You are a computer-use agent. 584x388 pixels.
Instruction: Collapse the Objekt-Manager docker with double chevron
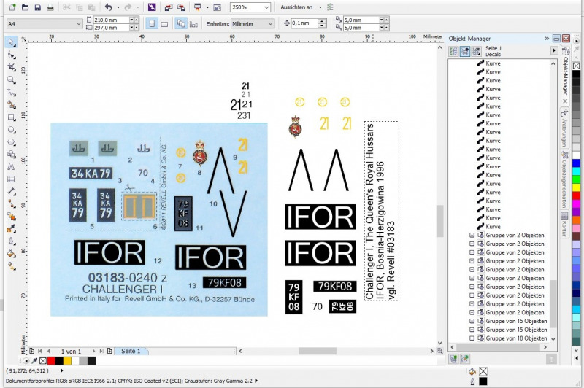pyautogui.click(x=546, y=39)
